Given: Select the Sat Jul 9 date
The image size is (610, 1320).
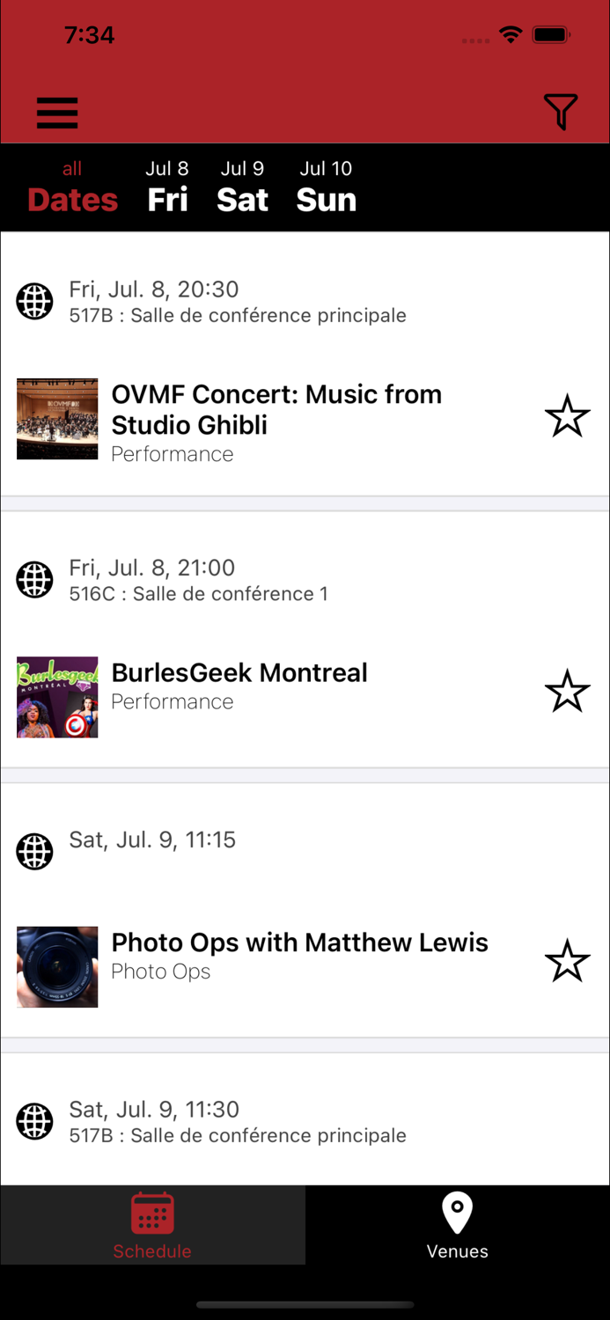Looking at the screenshot, I should click(x=242, y=187).
